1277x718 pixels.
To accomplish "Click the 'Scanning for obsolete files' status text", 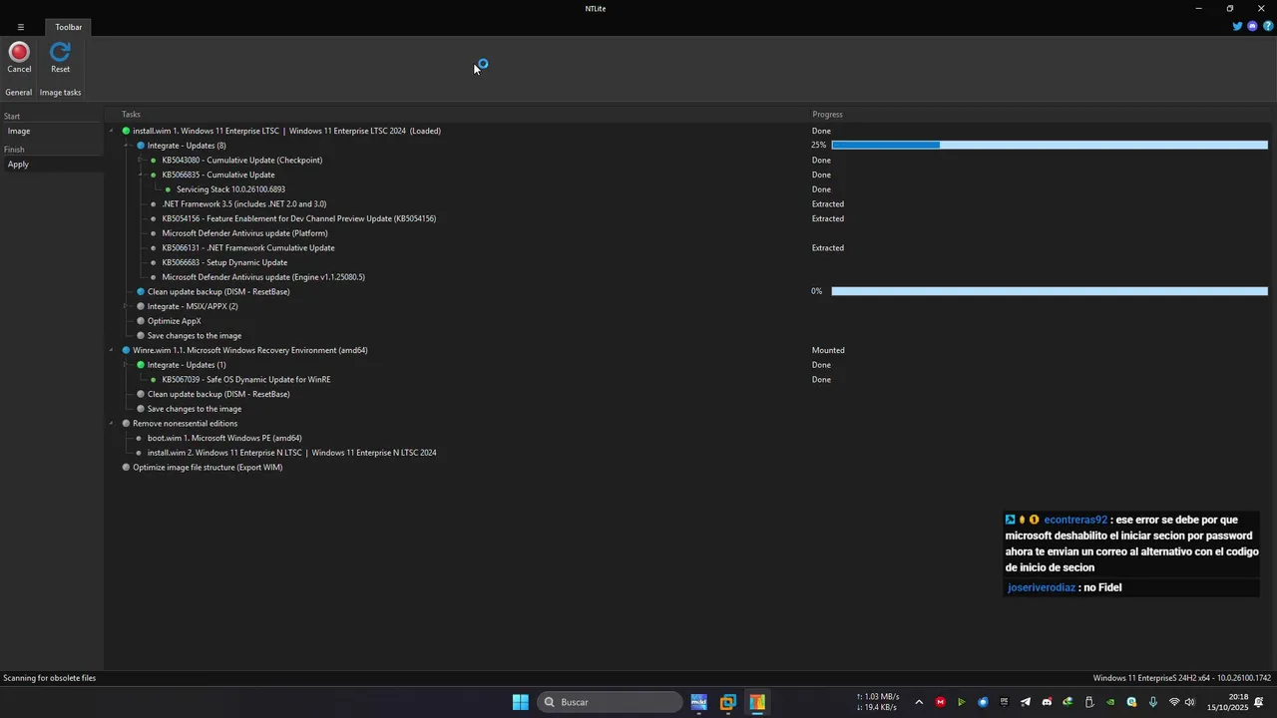I will (x=50, y=678).
